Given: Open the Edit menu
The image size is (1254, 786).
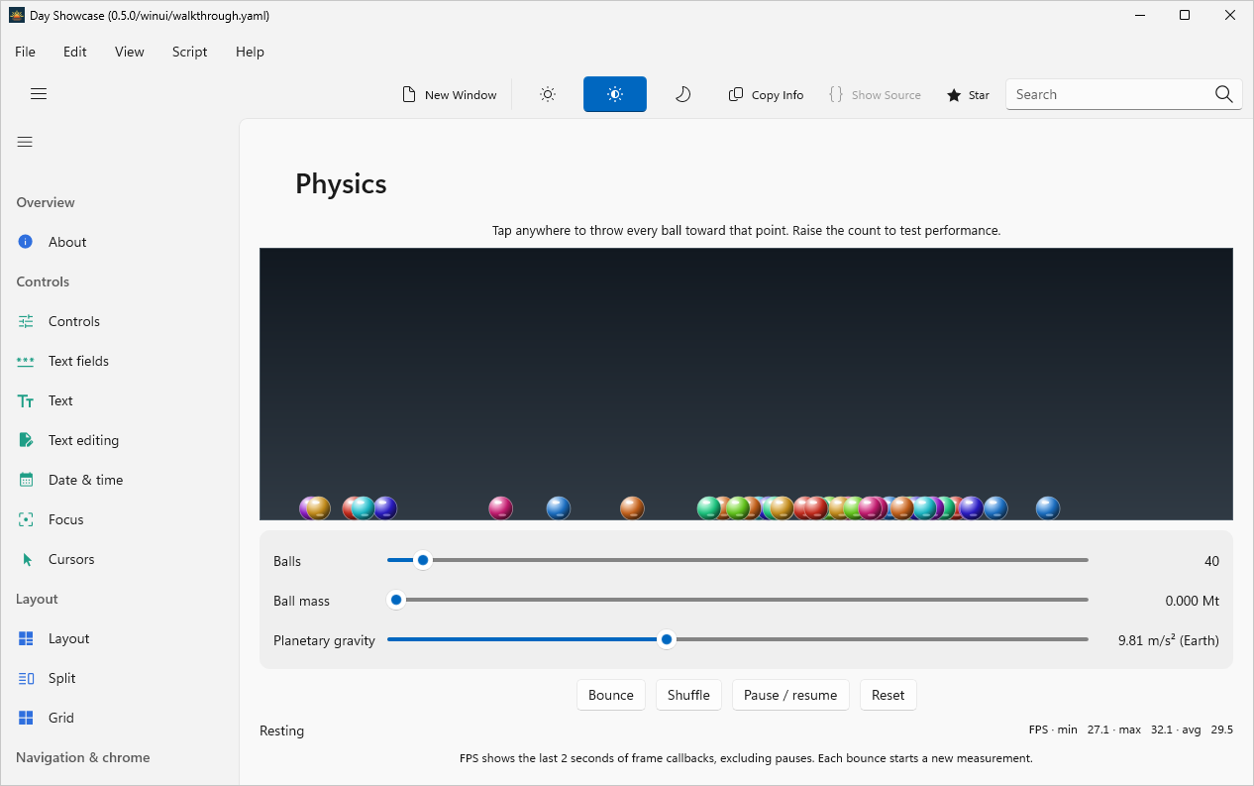Looking at the screenshot, I should pyautogui.click(x=75, y=52).
